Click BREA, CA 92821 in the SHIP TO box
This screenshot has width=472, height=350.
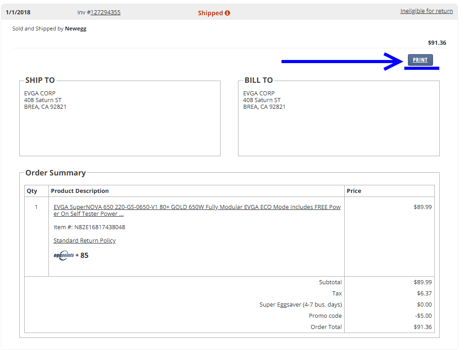45,107
